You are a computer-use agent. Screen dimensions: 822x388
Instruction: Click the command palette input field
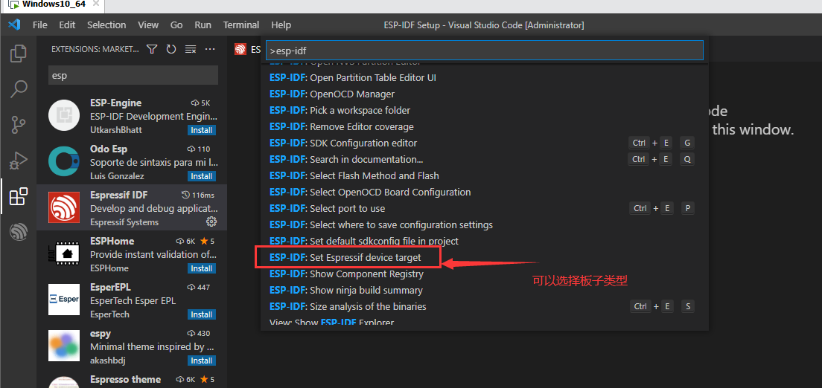pyautogui.click(x=484, y=51)
